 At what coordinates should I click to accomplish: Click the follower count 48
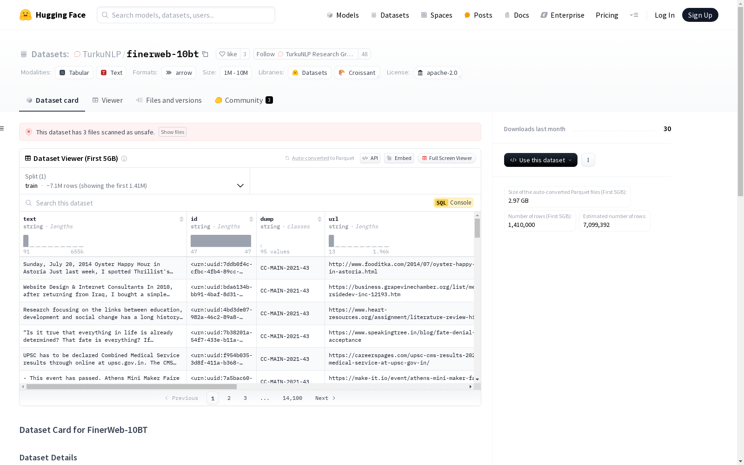tap(365, 54)
